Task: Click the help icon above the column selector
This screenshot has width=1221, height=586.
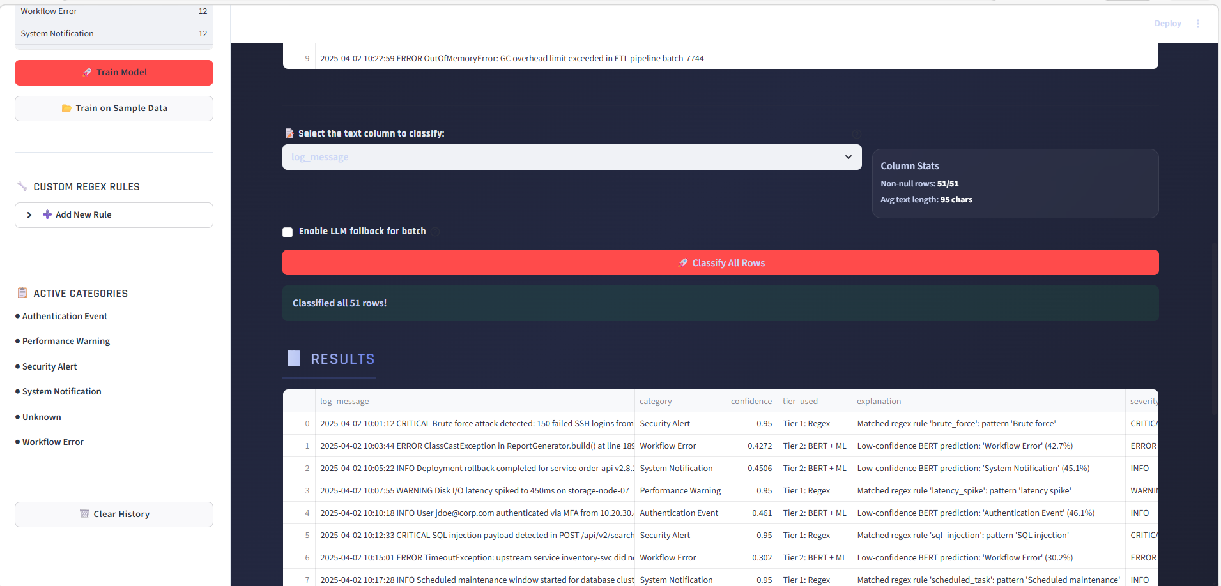Action: (x=857, y=134)
